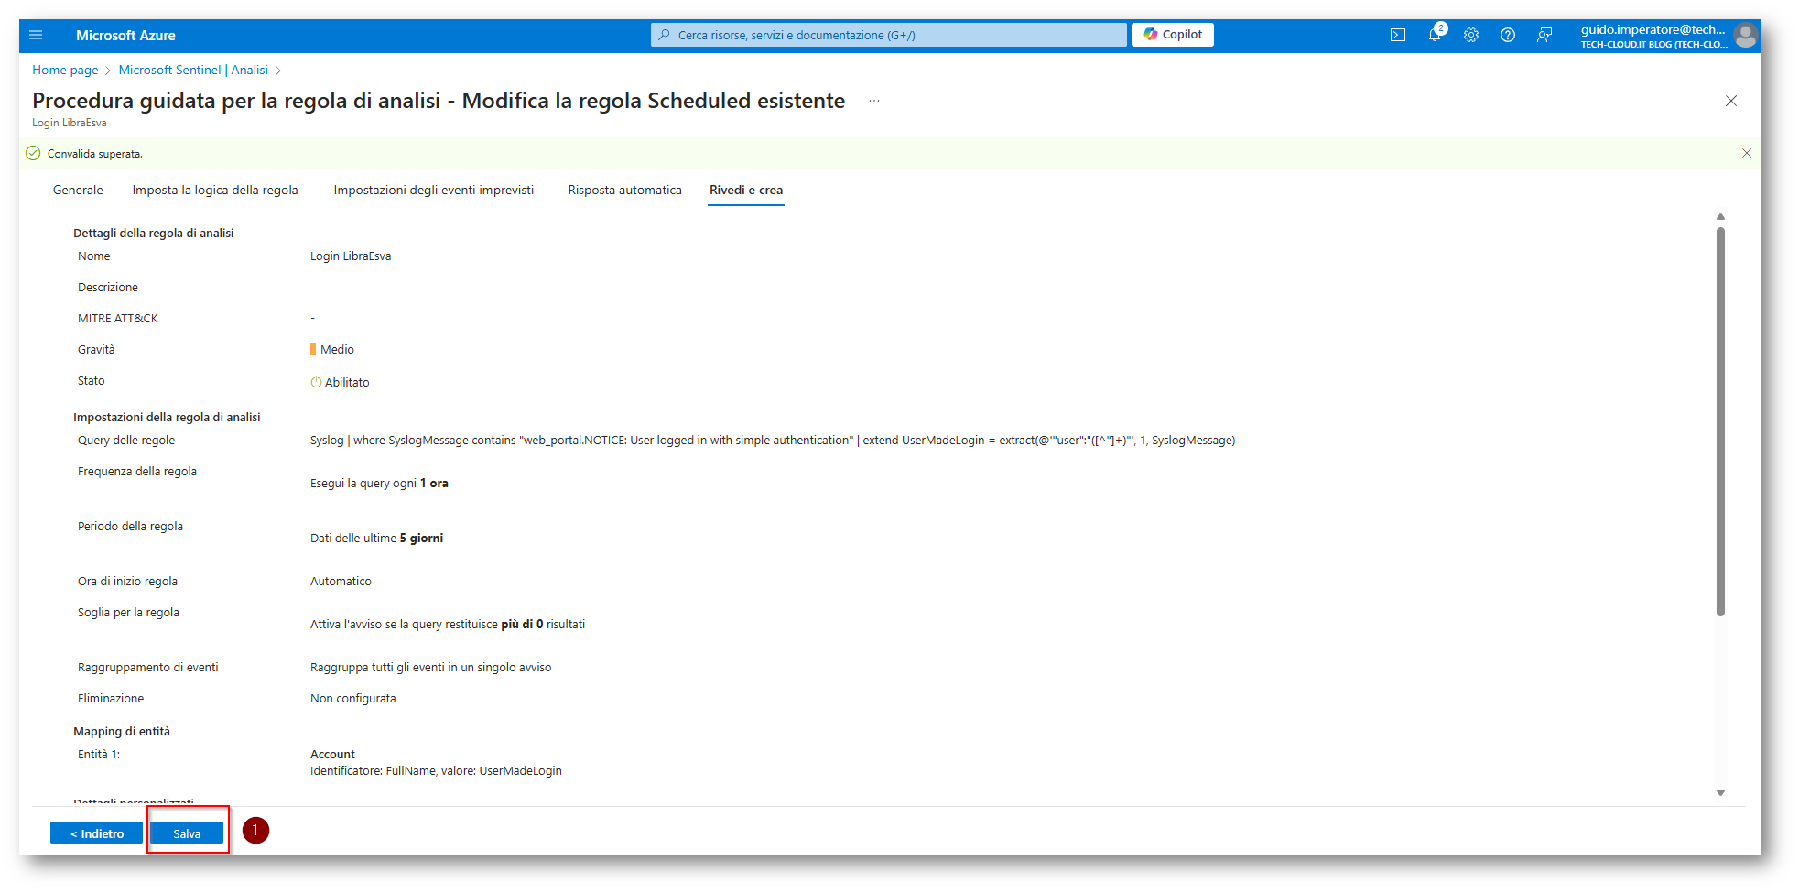1799x893 pixels.
Task: Click the search resources field
Action: click(888, 35)
